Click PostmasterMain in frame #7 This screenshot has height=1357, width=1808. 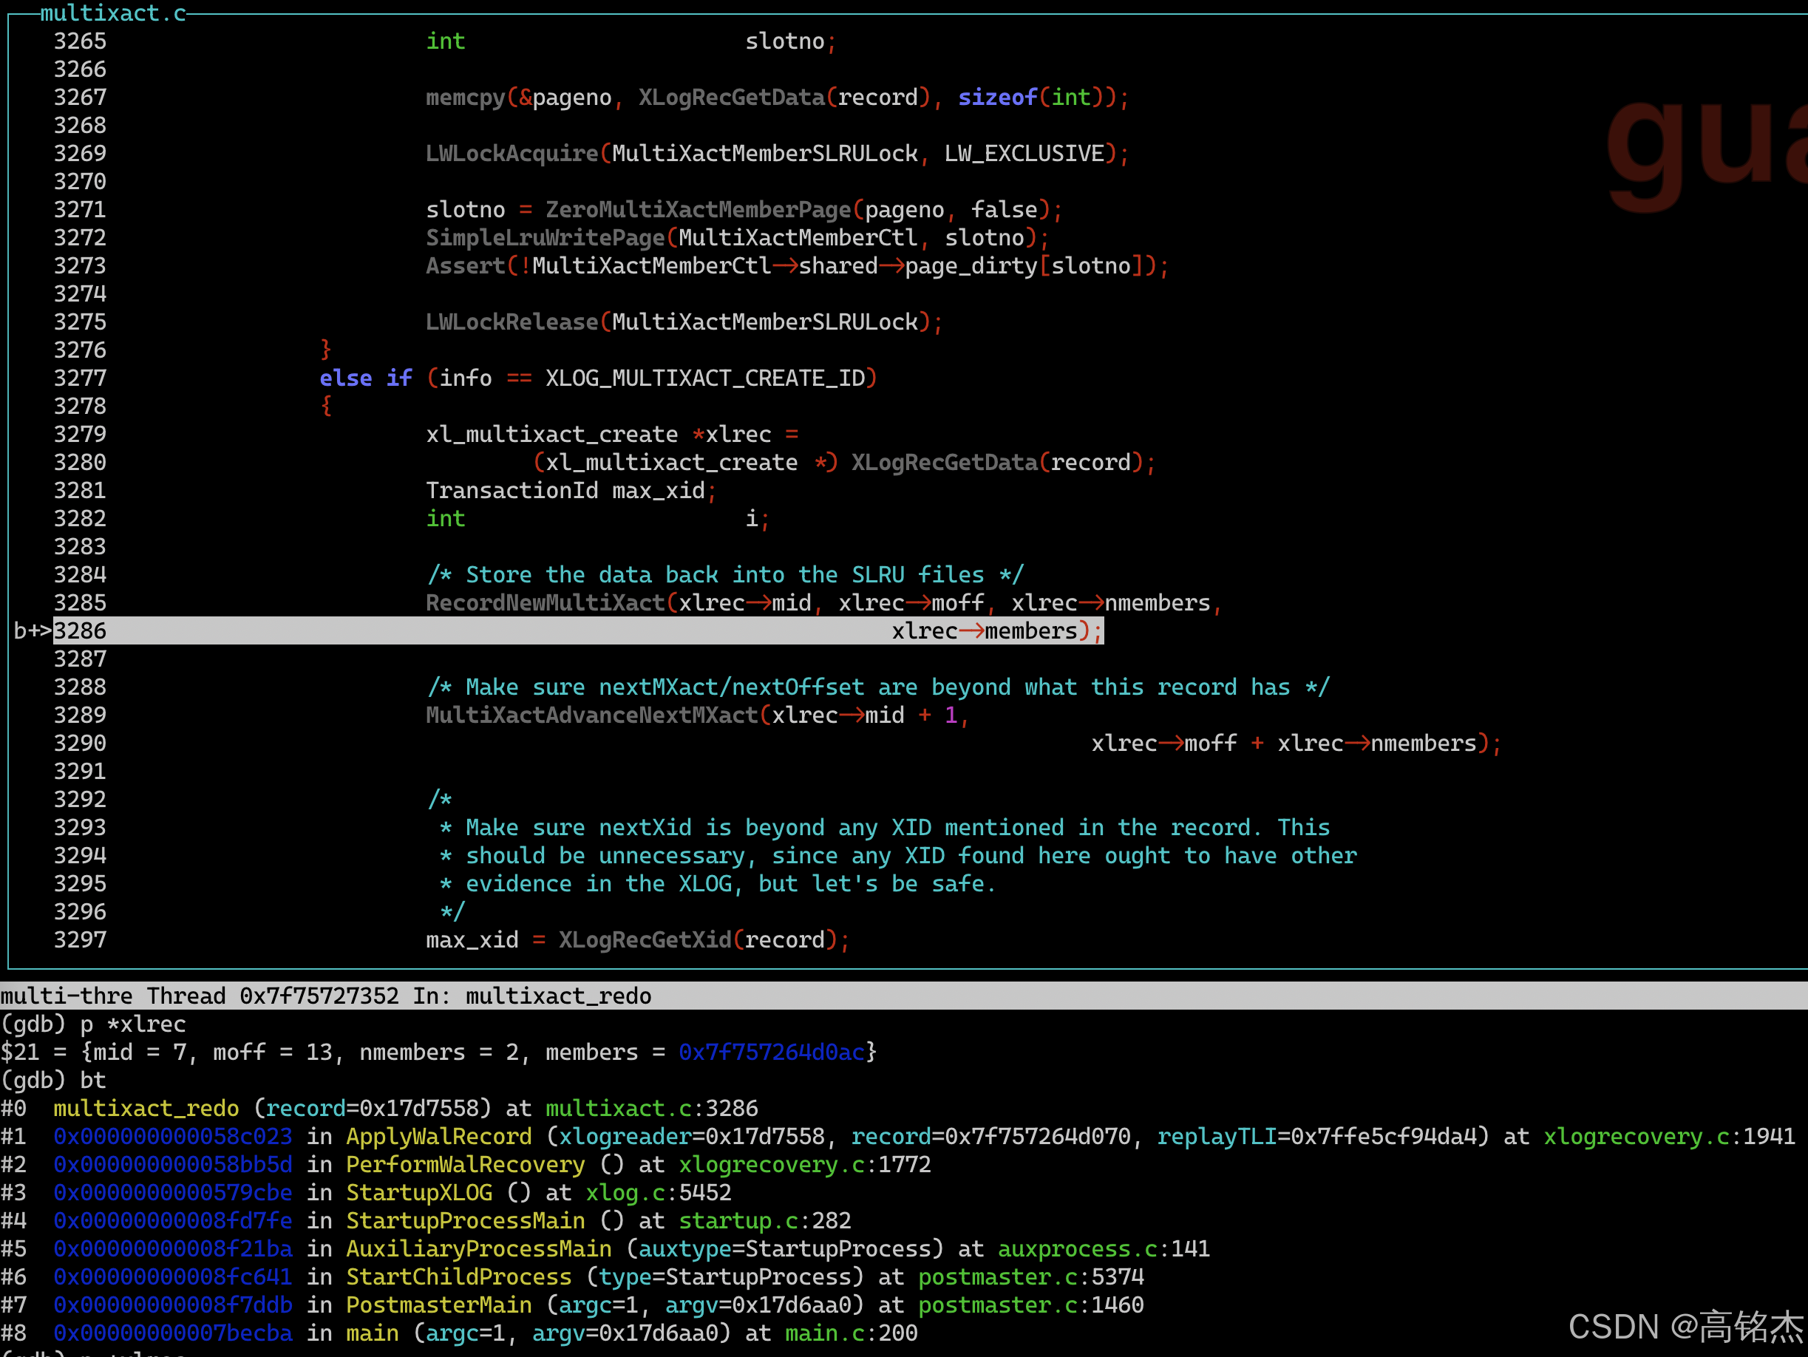point(439,1305)
